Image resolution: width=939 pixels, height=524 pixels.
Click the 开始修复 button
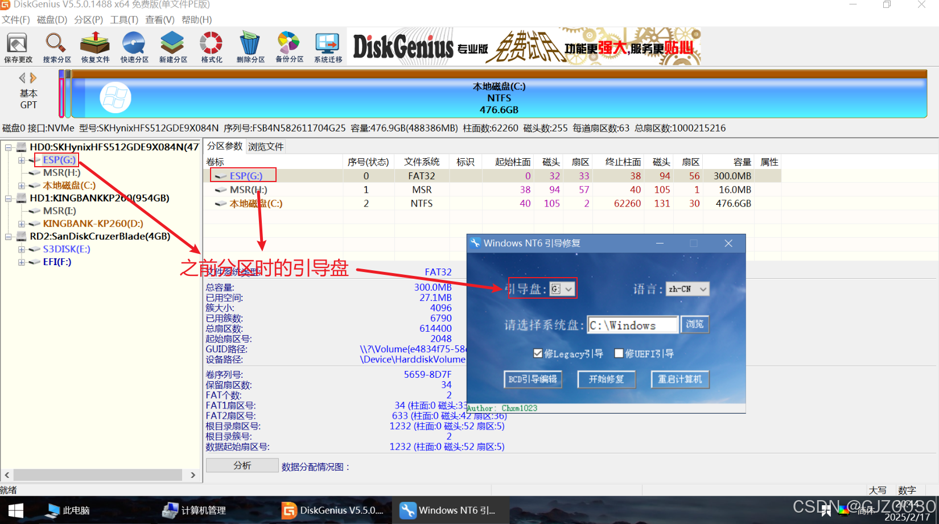(x=606, y=379)
